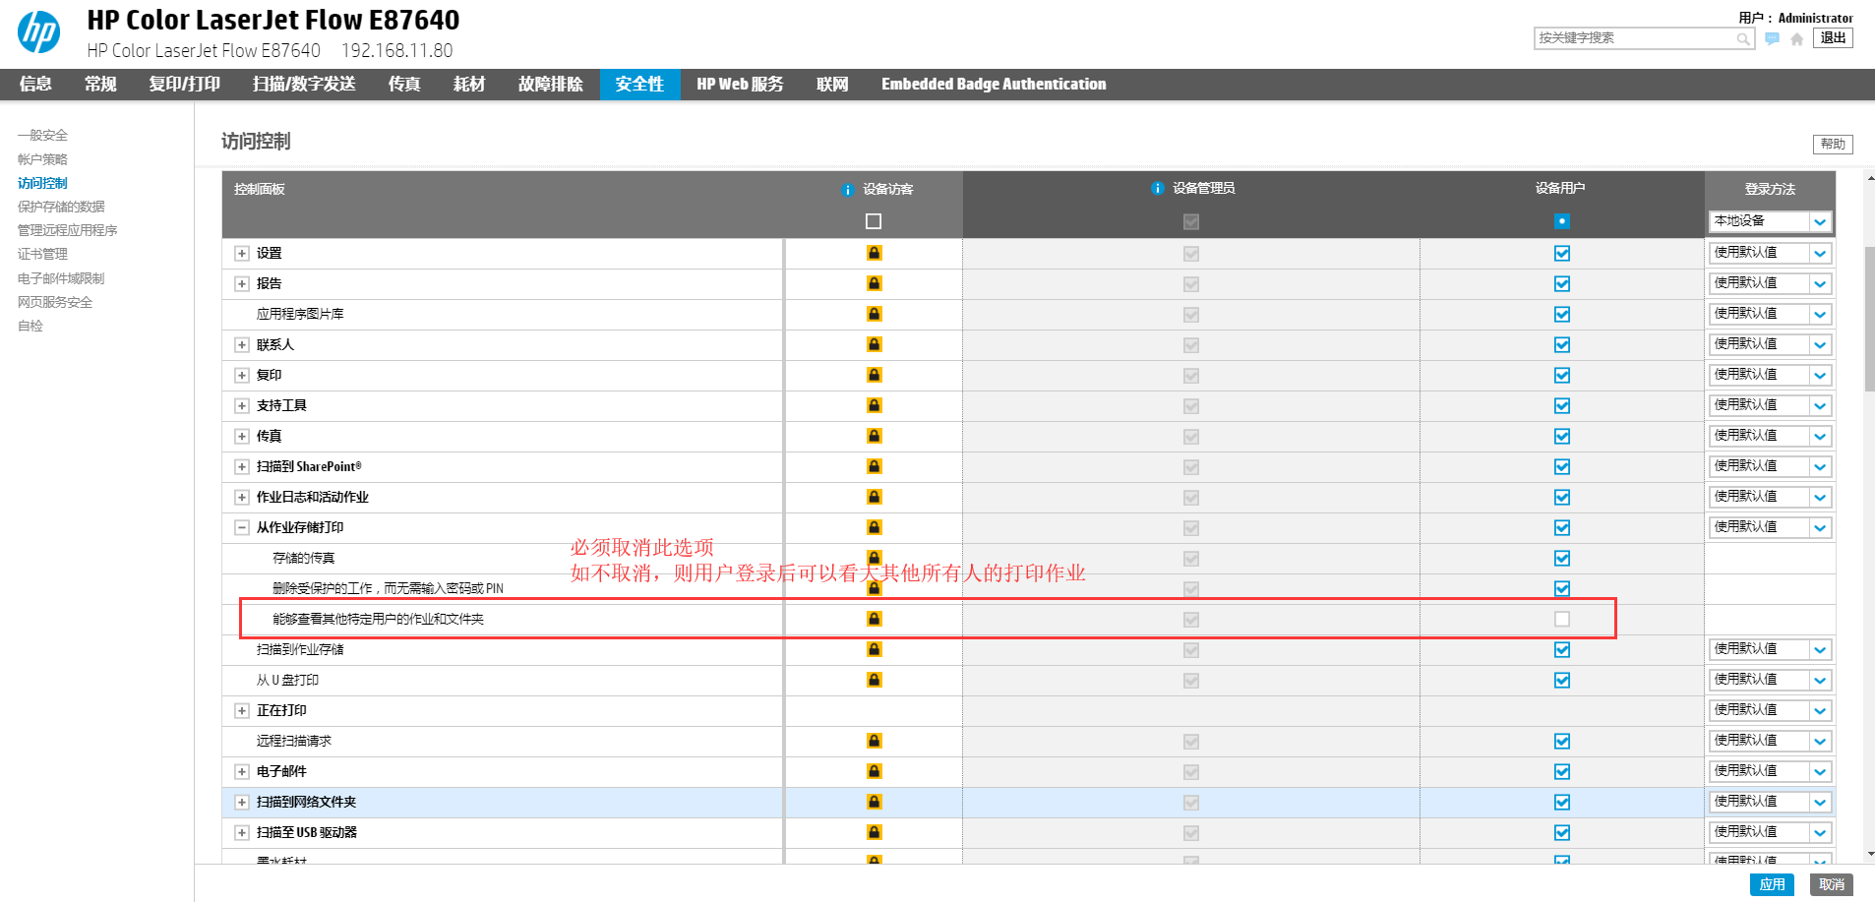Click lock icon in 从 U 盘打印 row
This screenshot has width=1875, height=902.
point(874,680)
